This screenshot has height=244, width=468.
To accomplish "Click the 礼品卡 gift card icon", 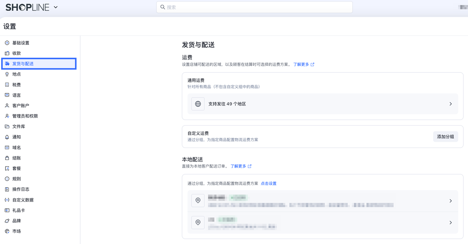I will (7, 210).
